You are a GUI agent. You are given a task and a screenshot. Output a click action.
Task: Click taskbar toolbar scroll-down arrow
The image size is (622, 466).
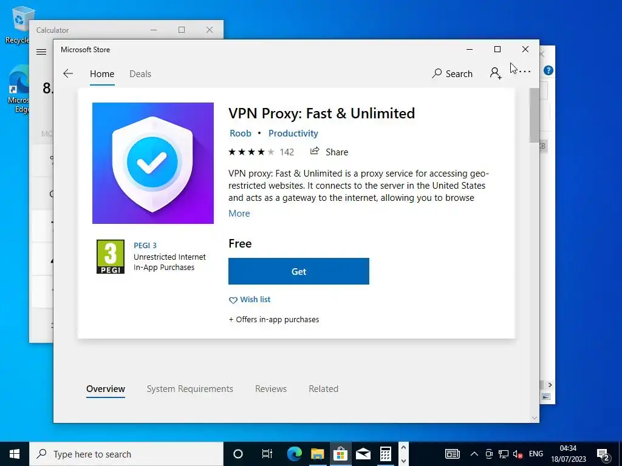click(x=403, y=461)
